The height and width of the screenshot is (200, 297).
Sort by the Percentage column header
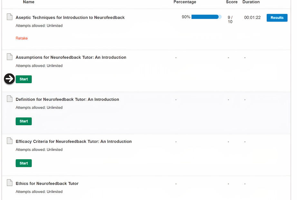[185, 2]
